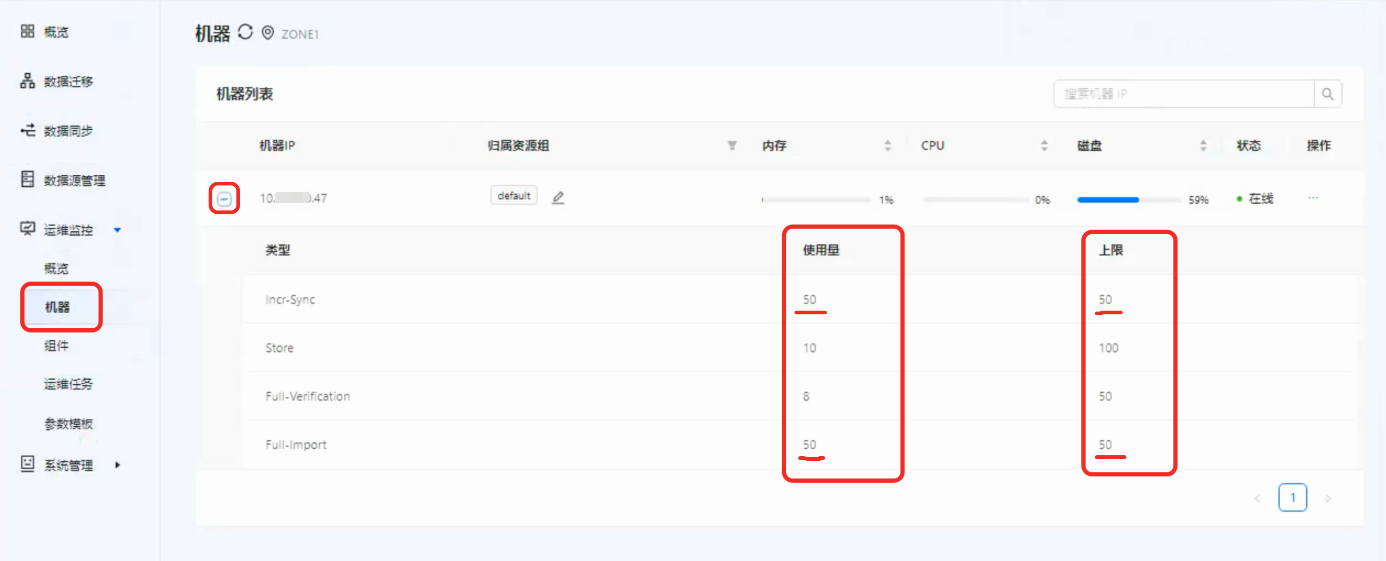Click the refresh icon next to 机器 title

(x=245, y=32)
